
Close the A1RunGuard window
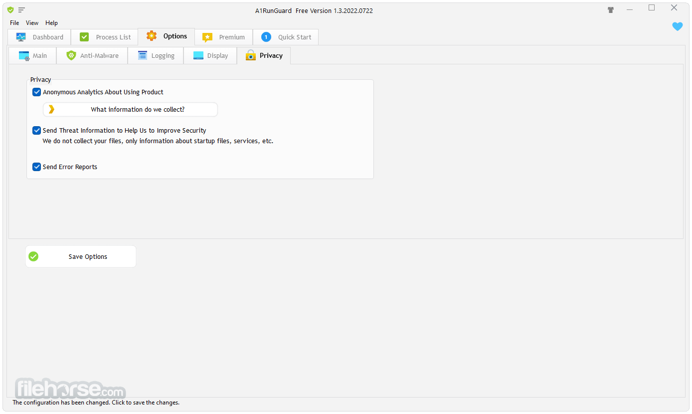674,8
